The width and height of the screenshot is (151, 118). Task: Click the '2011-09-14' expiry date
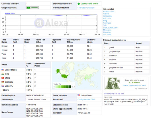coord(83,105)
